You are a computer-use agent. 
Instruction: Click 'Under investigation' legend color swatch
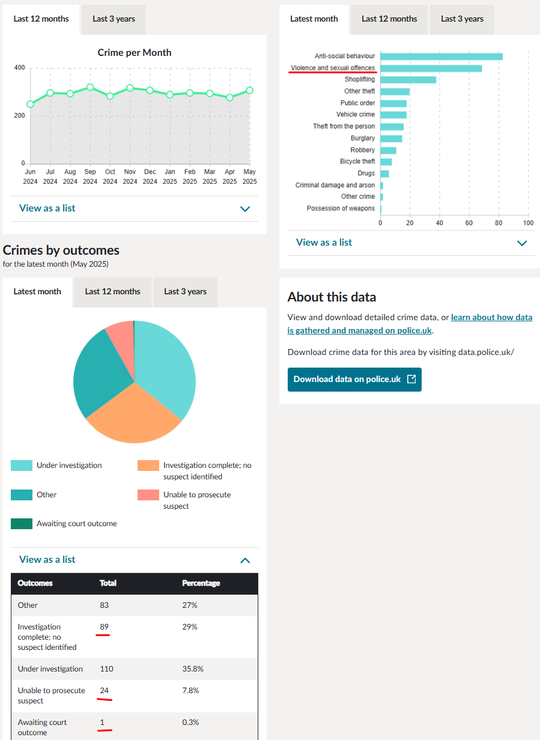[22, 466]
